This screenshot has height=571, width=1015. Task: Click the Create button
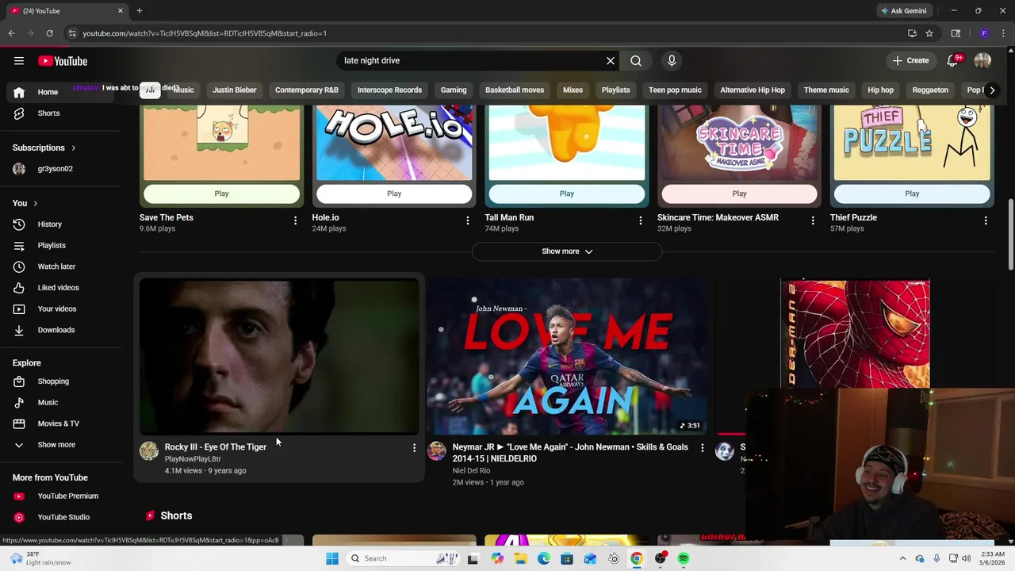(x=910, y=60)
